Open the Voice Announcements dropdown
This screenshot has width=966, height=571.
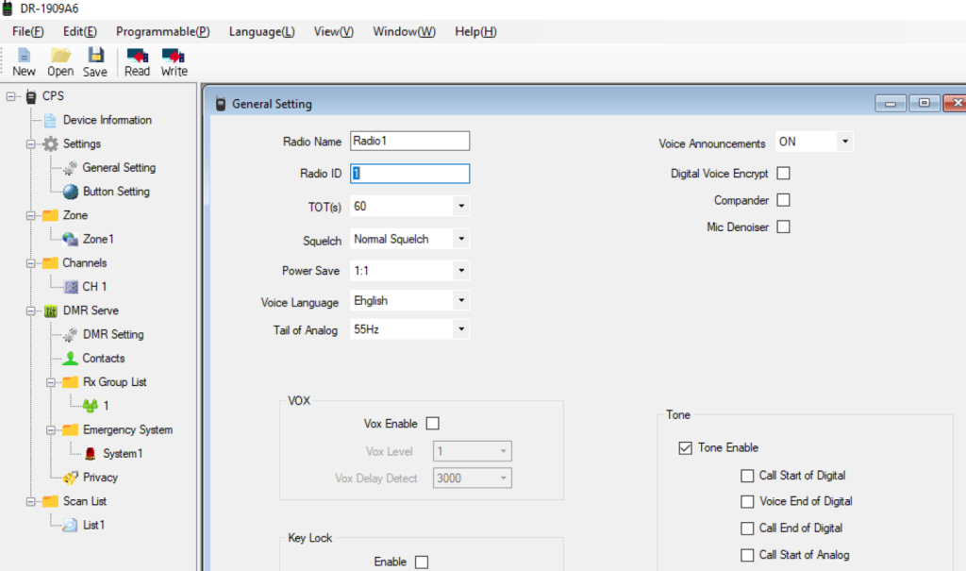pos(844,142)
